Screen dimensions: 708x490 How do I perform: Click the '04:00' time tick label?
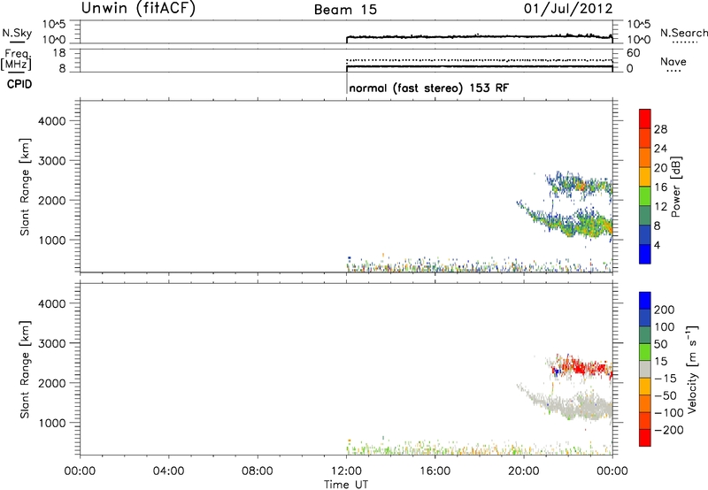point(169,471)
